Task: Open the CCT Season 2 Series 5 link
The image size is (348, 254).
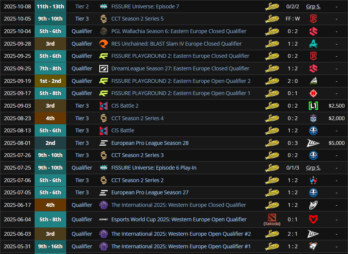Action: (137, 19)
